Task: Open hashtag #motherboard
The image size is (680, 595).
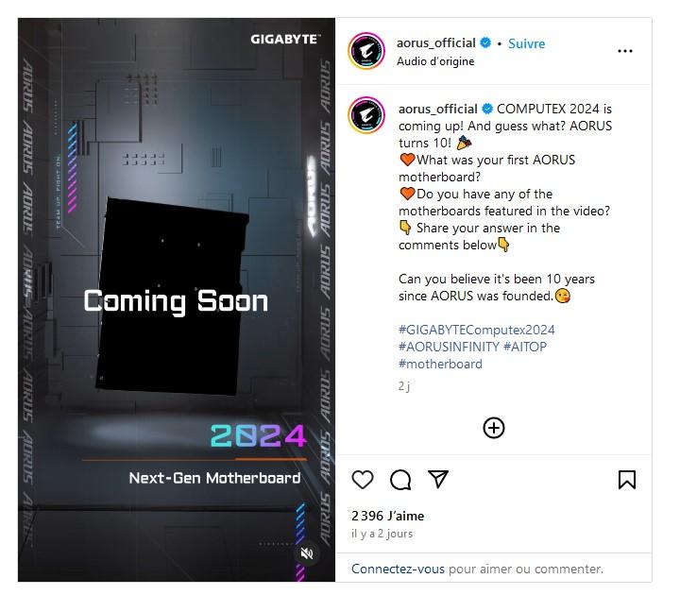Action: pyautogui.click(x=440, y=364)
